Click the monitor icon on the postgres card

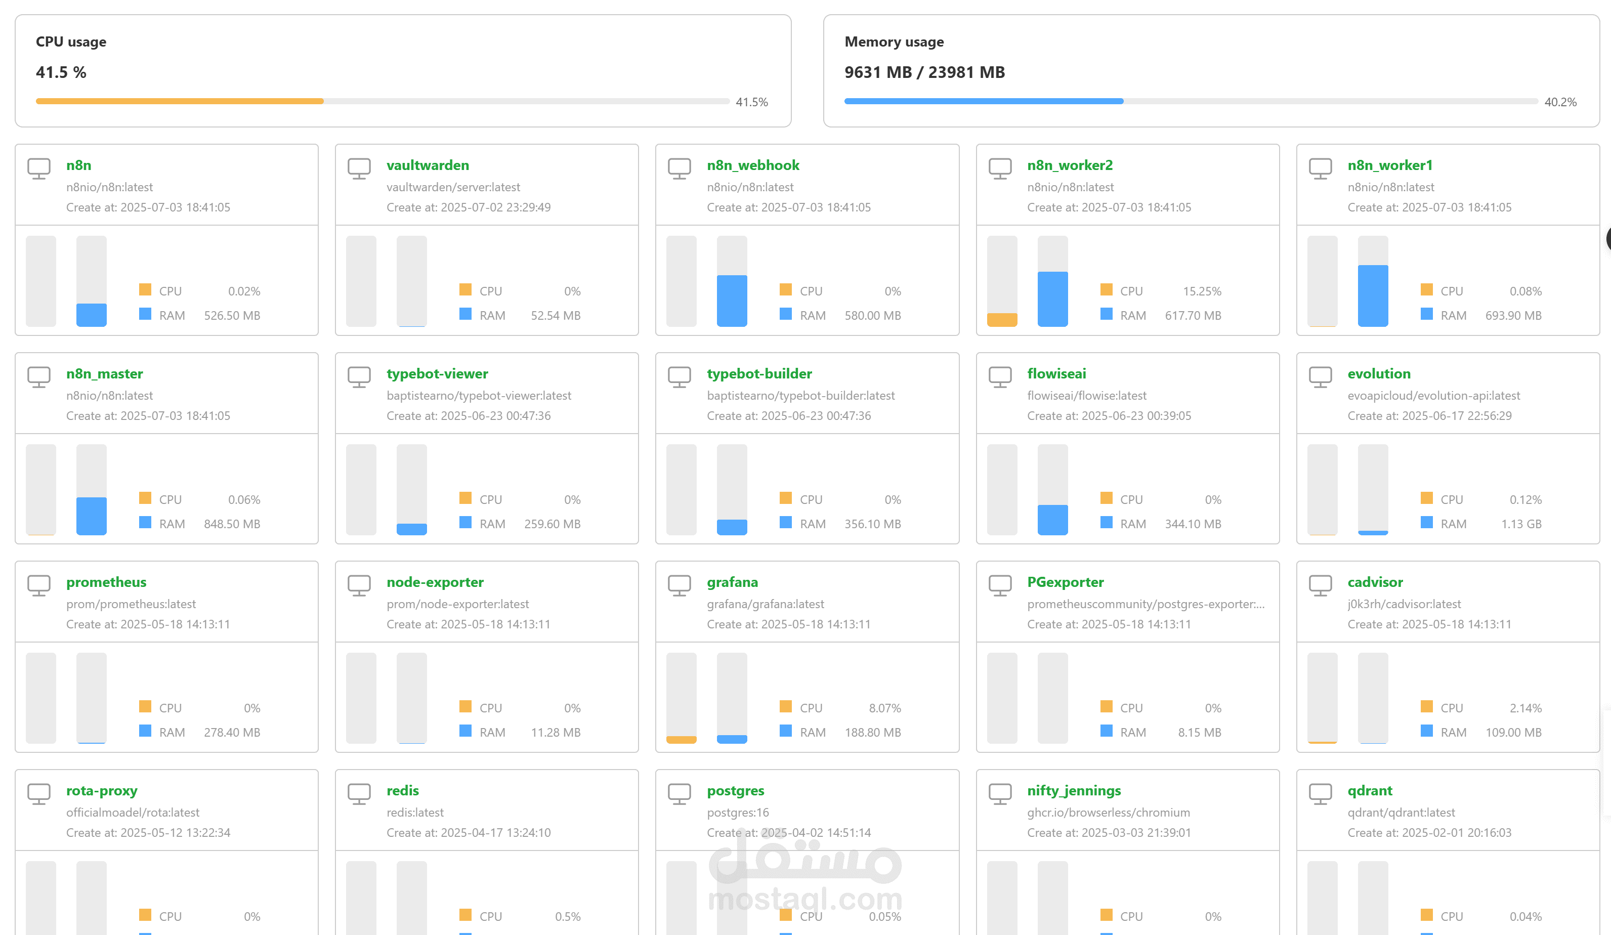tap(680, 794)
